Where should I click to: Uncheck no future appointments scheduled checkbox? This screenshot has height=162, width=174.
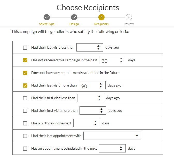(x=25, y=73)
